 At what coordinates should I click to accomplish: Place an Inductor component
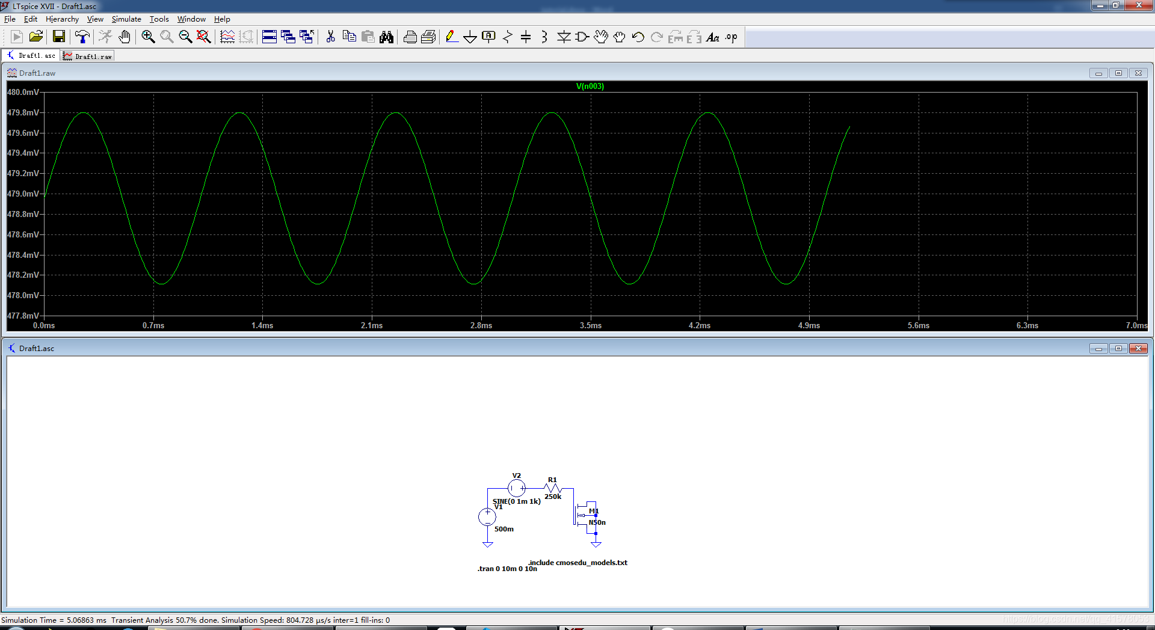point(544,37)
